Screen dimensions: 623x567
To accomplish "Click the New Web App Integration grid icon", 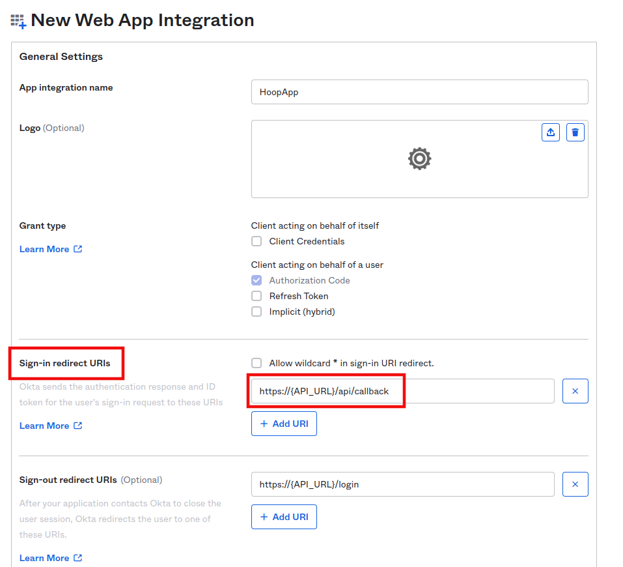I will click(18, 22).
